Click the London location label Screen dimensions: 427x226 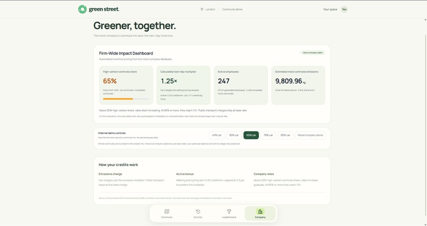[x=210, y=9]
